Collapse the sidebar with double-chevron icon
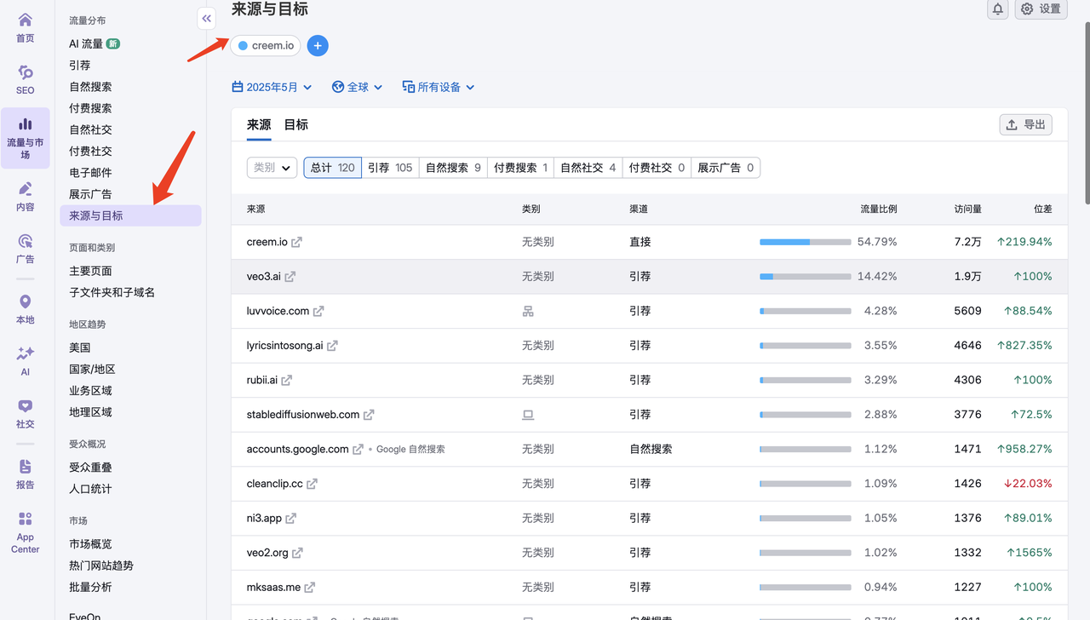Screen dimensions: 1090x620 coord(206,18)
